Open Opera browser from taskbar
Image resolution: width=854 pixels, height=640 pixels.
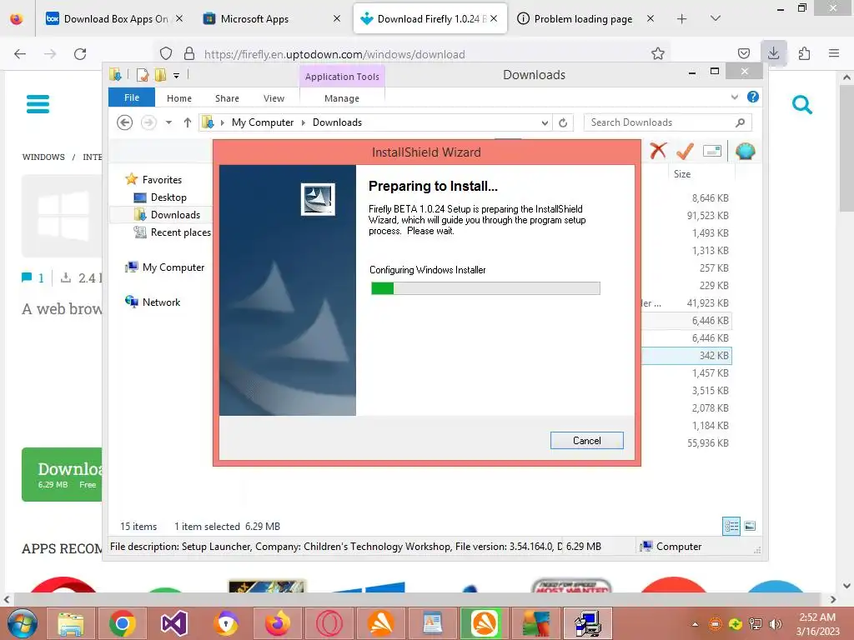(329, 623)
